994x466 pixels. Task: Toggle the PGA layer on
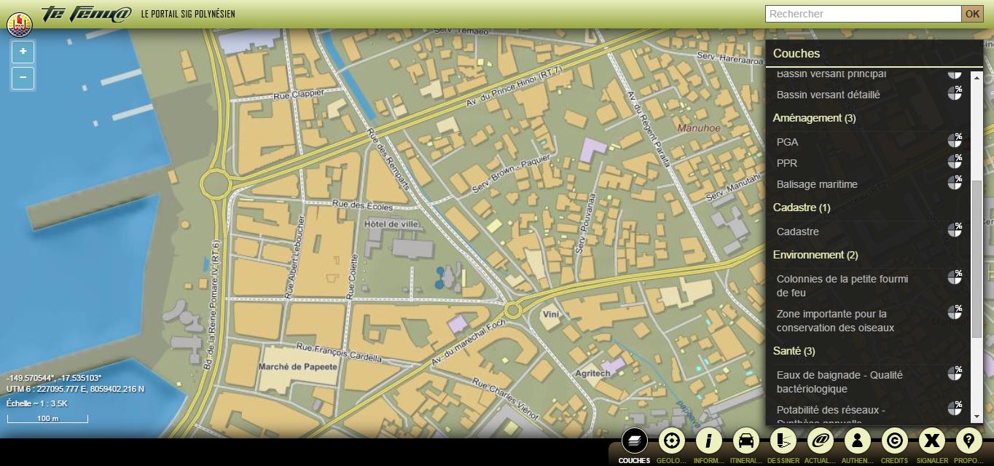pos(787,142)
